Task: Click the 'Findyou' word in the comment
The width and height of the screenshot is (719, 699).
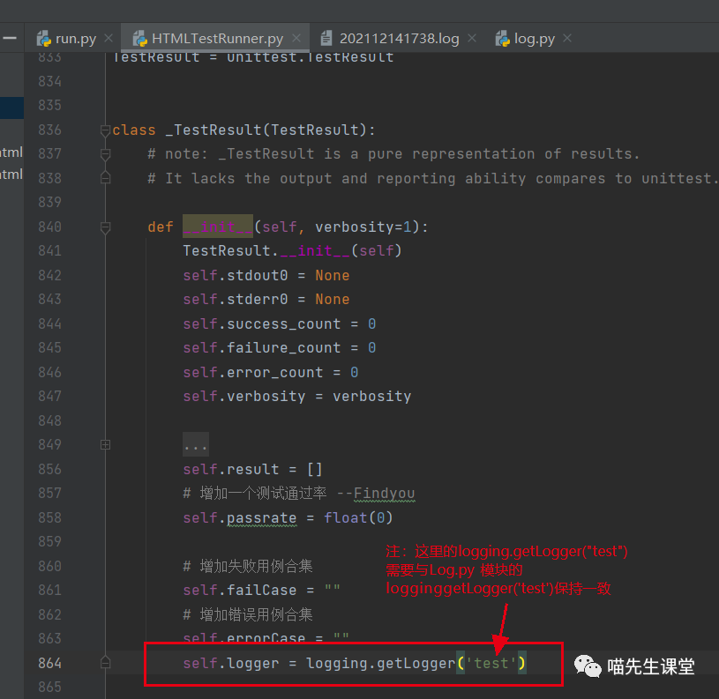Action: (x=385, y=494)
